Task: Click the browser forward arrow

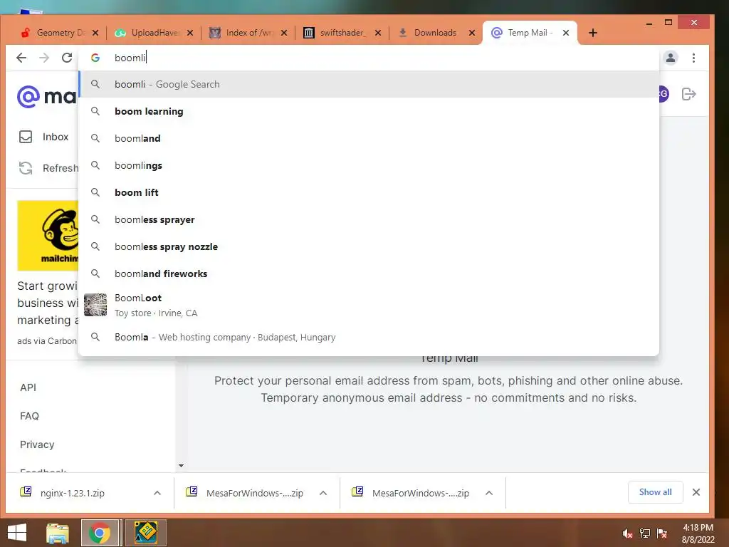Action: [44, 58]
